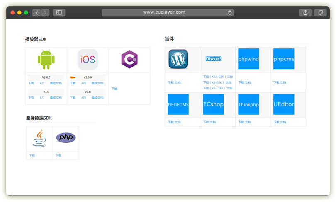This screenshot has width=336, height=202.
Task: Click the Discuz! logo
Action: (x=213, y=59)
